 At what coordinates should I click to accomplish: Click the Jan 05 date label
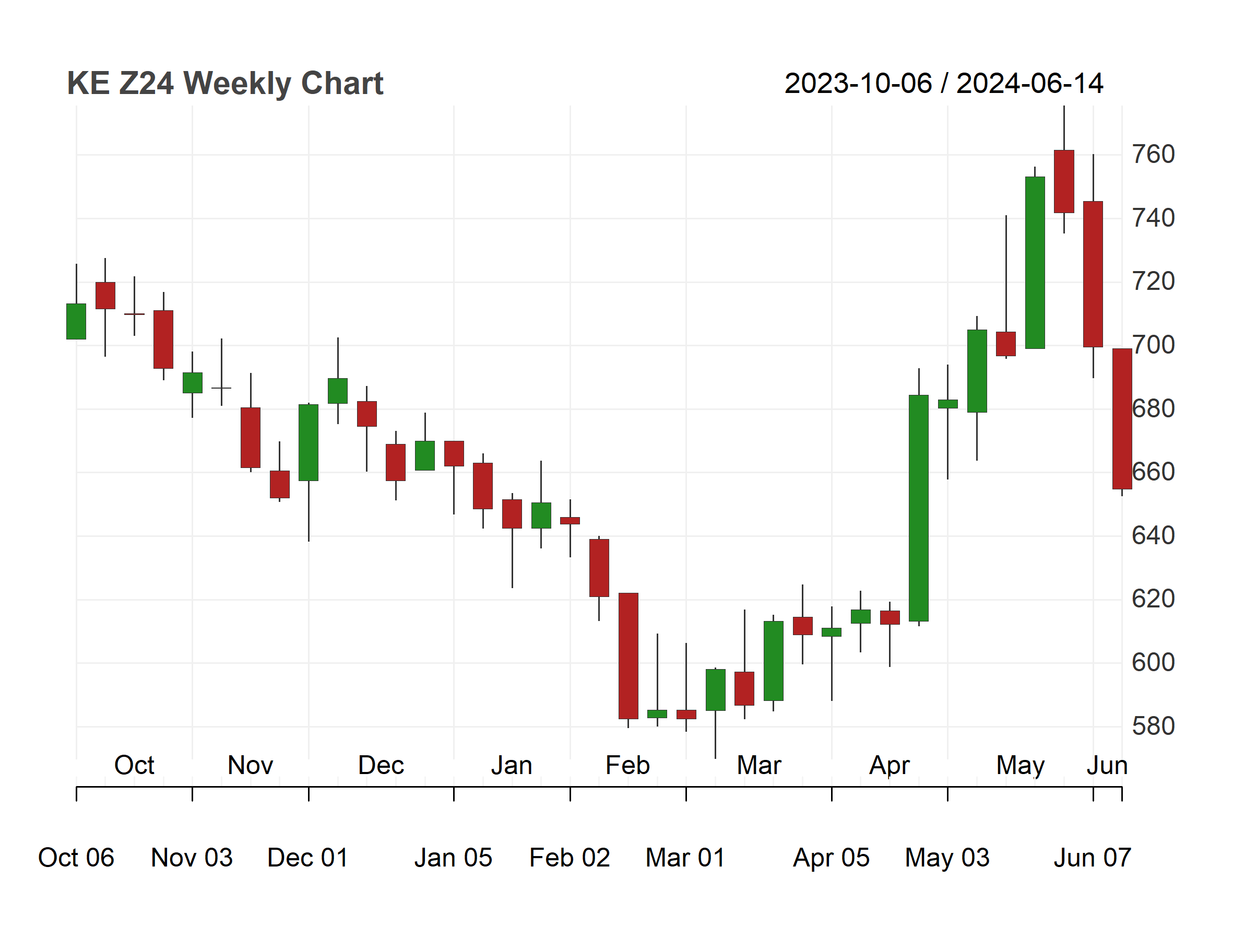(x=453, y=858)
